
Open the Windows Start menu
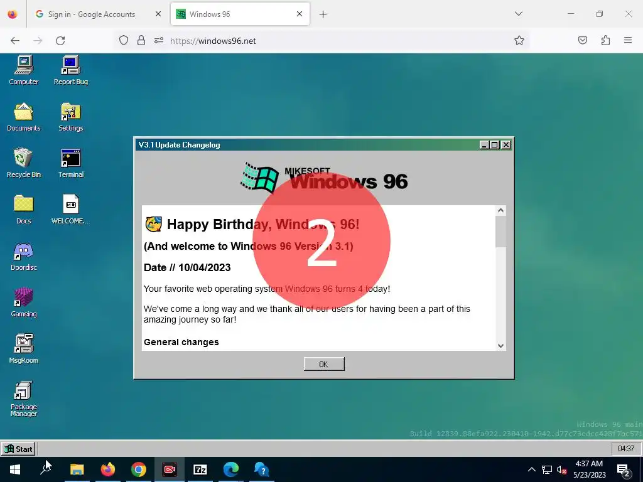[15, 469]
